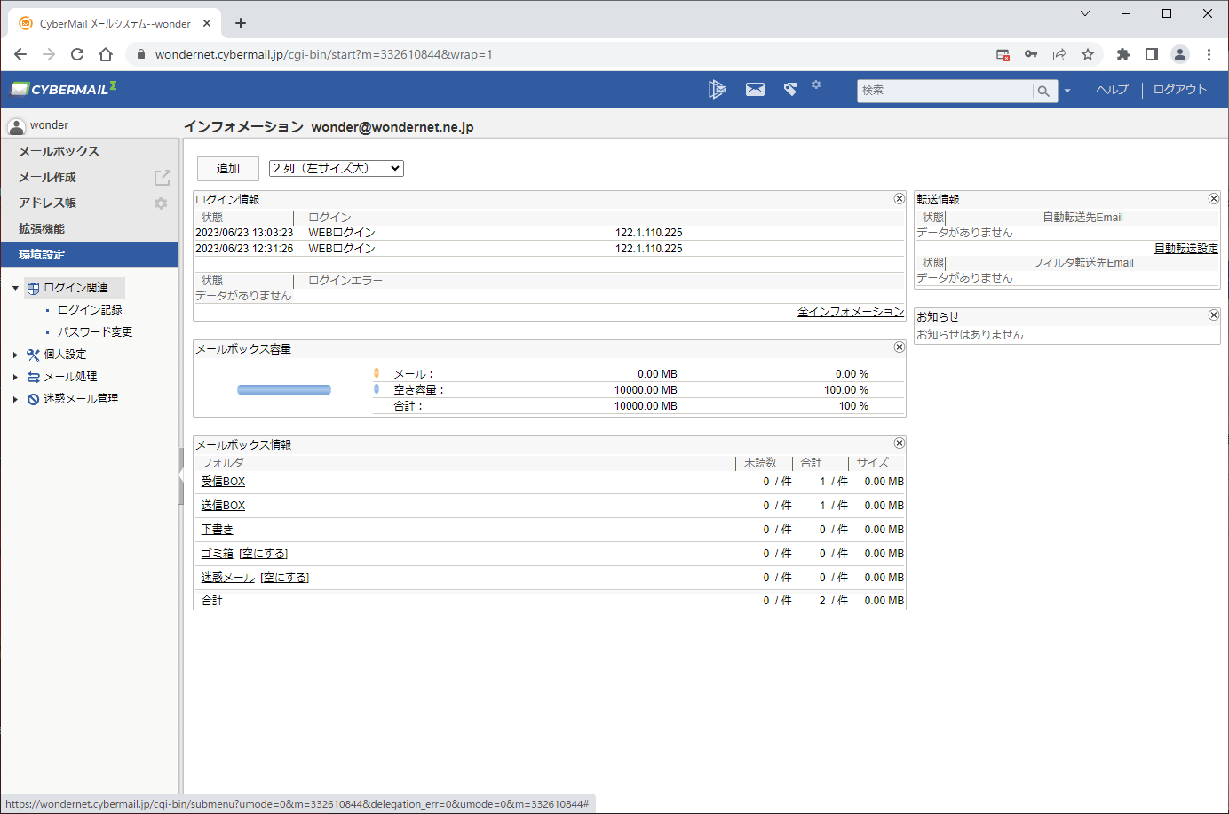This screenshot has height=814, width=1229.
Task: Expand the 迷惑メール管理 tree node
Action: [x=15, y=399]
